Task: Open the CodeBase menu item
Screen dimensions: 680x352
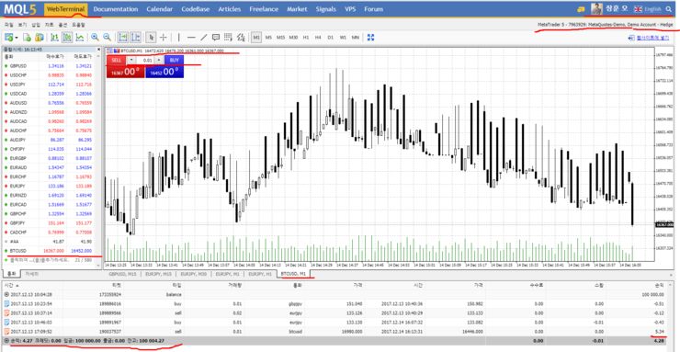Action: tap(194, 8)
